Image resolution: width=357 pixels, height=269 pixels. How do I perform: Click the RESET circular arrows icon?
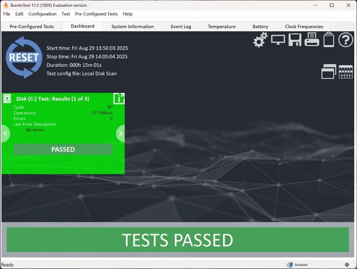tap(24, 57)
